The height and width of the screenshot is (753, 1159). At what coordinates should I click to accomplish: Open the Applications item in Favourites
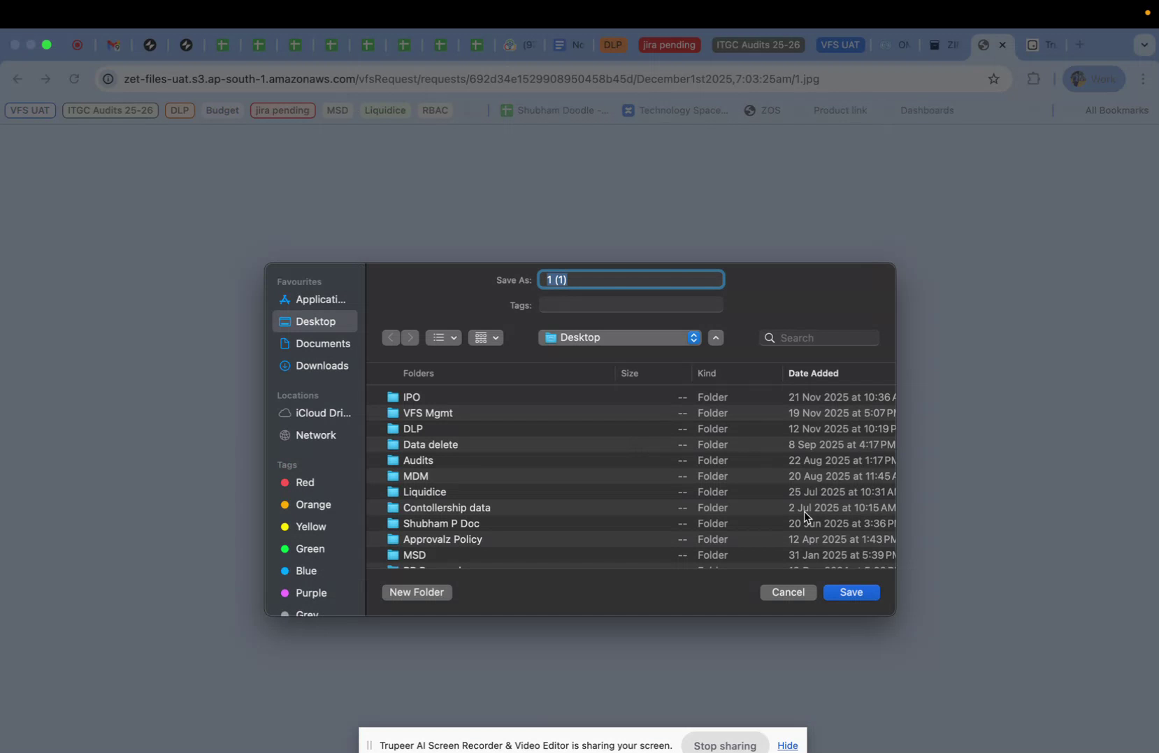coord(319,300)
